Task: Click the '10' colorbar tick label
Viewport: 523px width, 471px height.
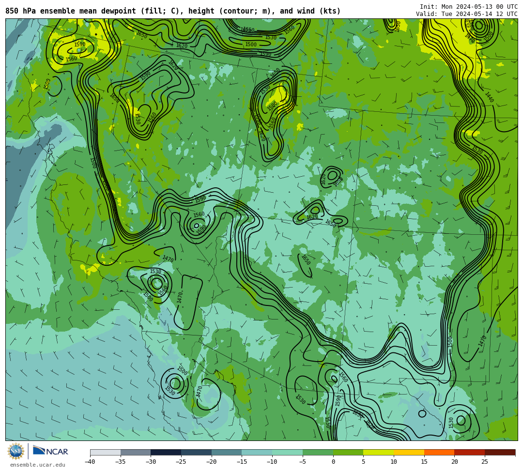Action: (394, 462)
